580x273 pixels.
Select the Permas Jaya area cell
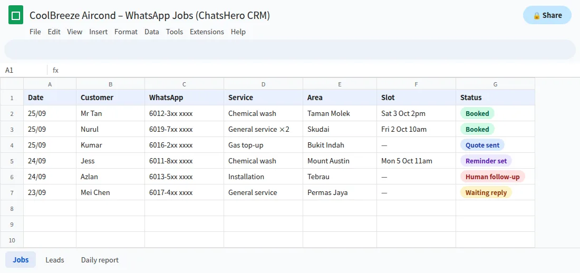point(340,192)
